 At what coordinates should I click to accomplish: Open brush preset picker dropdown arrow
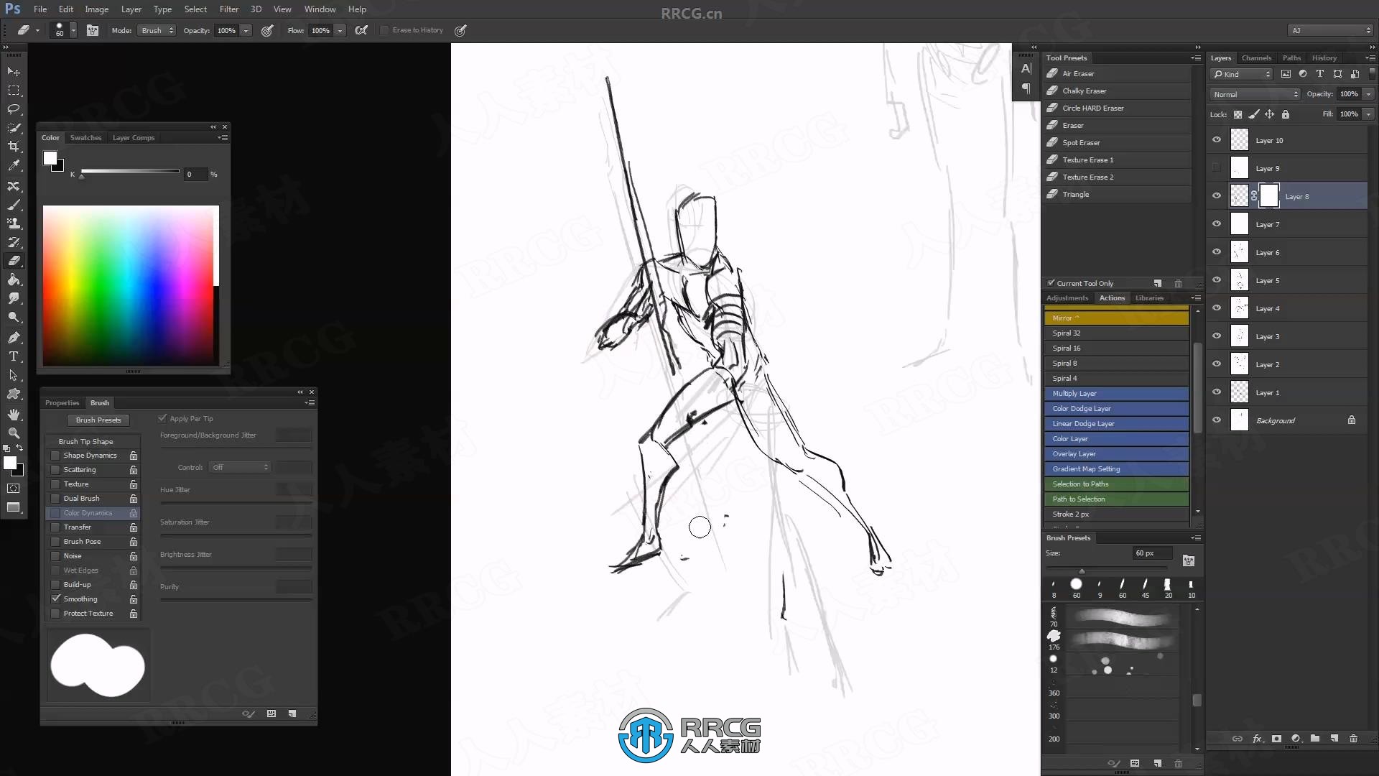click(73, 30)
